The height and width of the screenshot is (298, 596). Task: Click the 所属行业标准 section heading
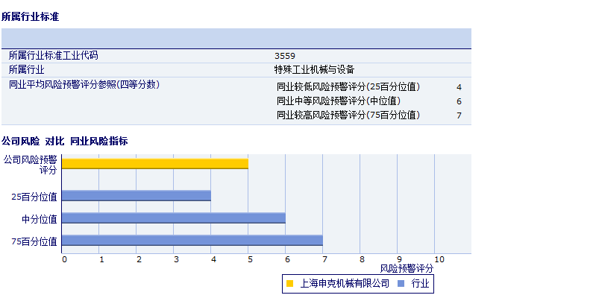click(31, 16)
